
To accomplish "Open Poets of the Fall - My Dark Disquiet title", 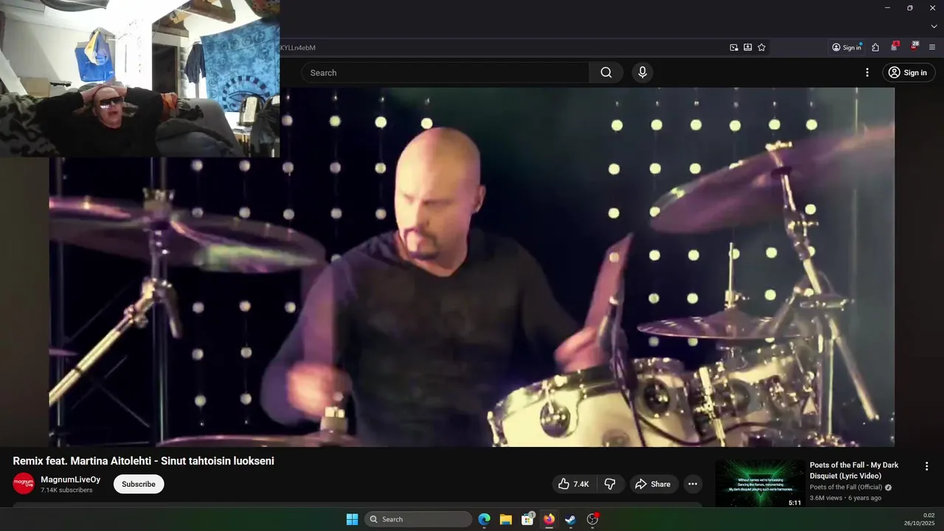I will tap(854, 471).
